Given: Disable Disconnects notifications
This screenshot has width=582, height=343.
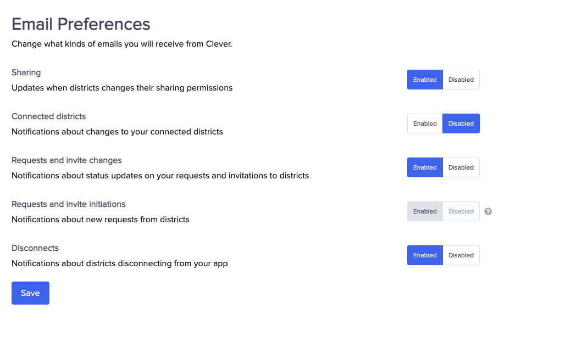Looking at the screenshot, I should pyautogui.click(x=461, y=255).
